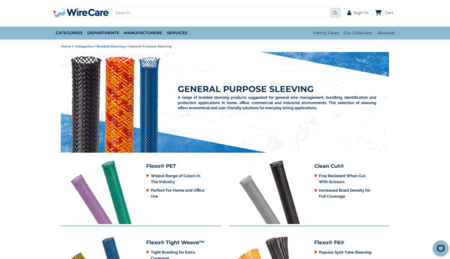Click the Clean Cut sleeving product image
The width and height of the screenshot is (450, 259).
tap(269, 192)
